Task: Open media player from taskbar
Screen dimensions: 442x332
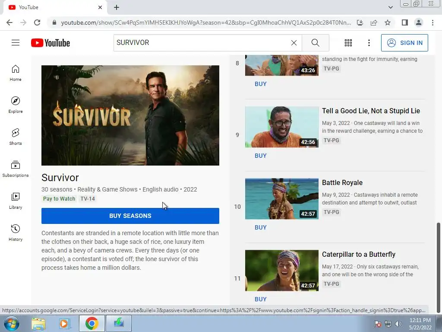Action: click(64, 324)
